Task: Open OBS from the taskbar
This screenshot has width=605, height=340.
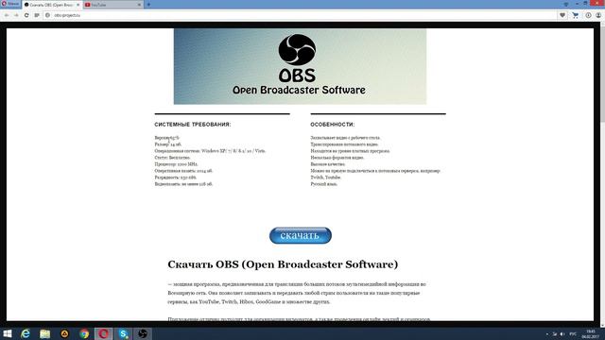Action: 143,333
